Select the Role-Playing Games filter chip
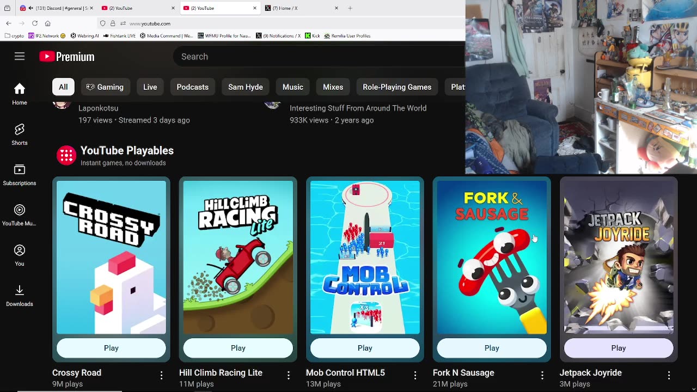697x392 pixels. point(397,87)
